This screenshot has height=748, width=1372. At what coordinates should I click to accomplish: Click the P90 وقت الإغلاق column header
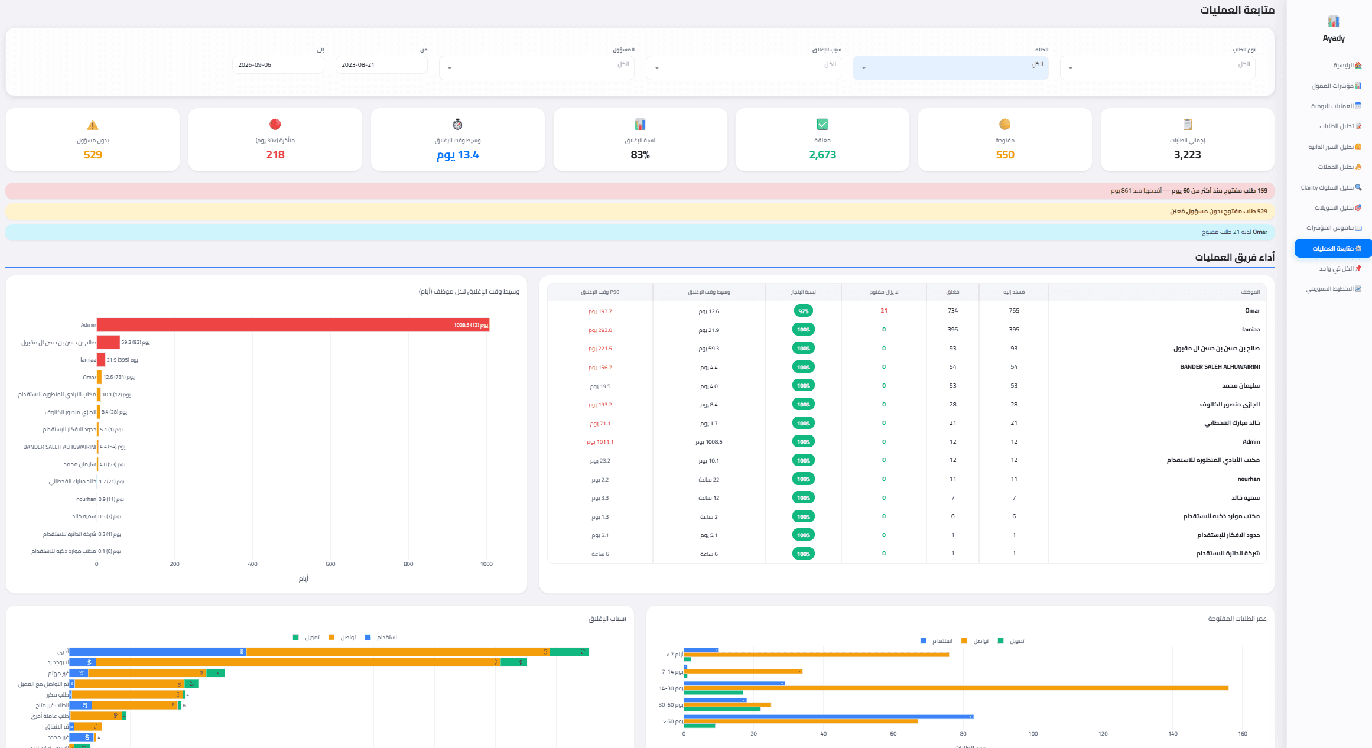coord(600,292)
